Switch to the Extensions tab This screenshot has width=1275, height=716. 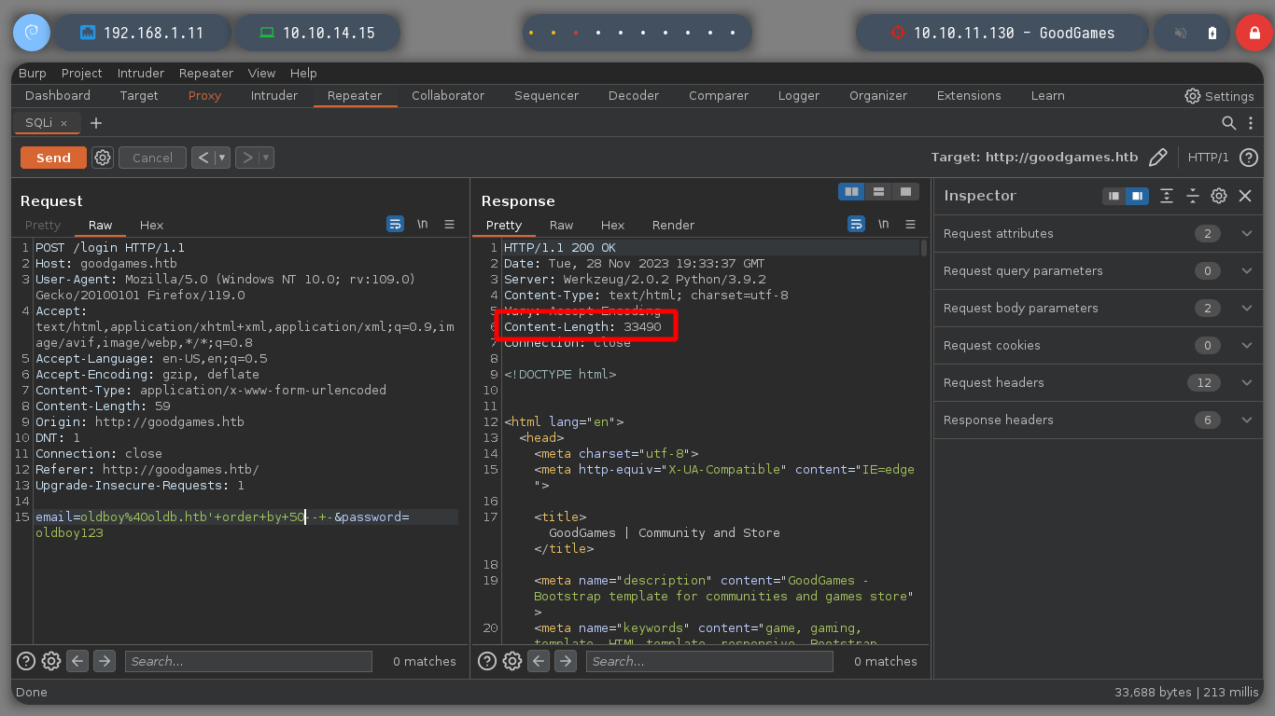point(969,95)
